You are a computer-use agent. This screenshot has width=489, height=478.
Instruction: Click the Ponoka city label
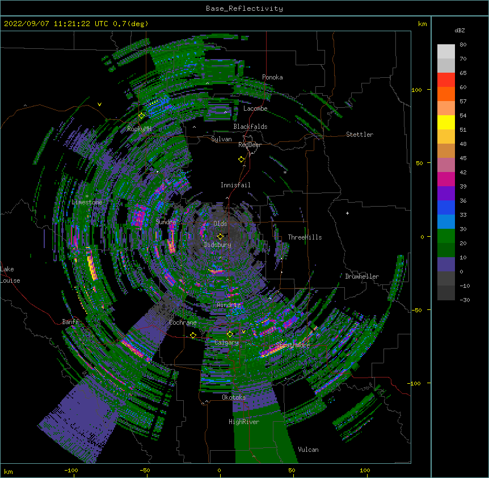(272, 77)
